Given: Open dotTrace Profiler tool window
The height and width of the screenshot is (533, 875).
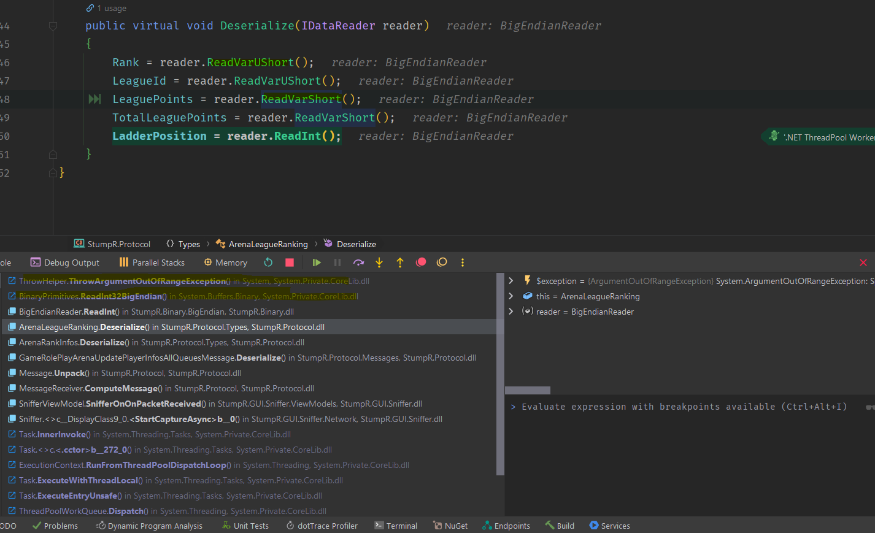Looking at the screenshot, I should (322, 526).
